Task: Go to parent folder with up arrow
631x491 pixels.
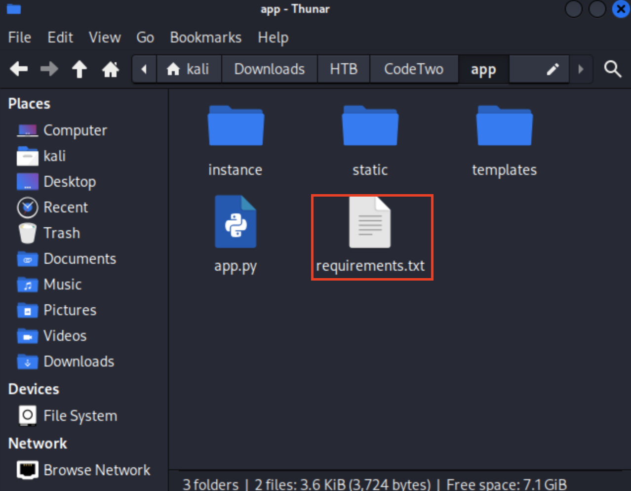Action: [x=79, y=69]
